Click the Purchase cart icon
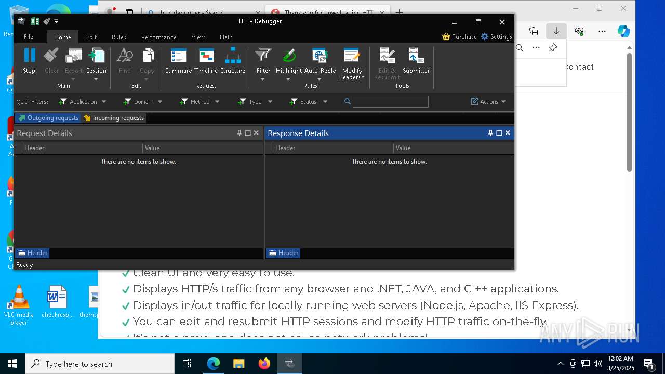665x374 pixels. pos(446,36)
